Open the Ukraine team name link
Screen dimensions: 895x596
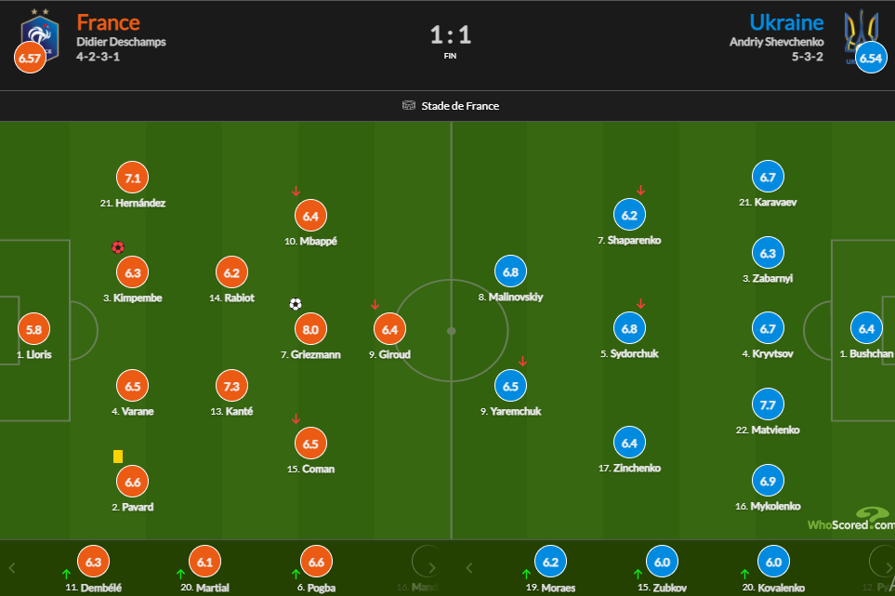click(786, 22)
